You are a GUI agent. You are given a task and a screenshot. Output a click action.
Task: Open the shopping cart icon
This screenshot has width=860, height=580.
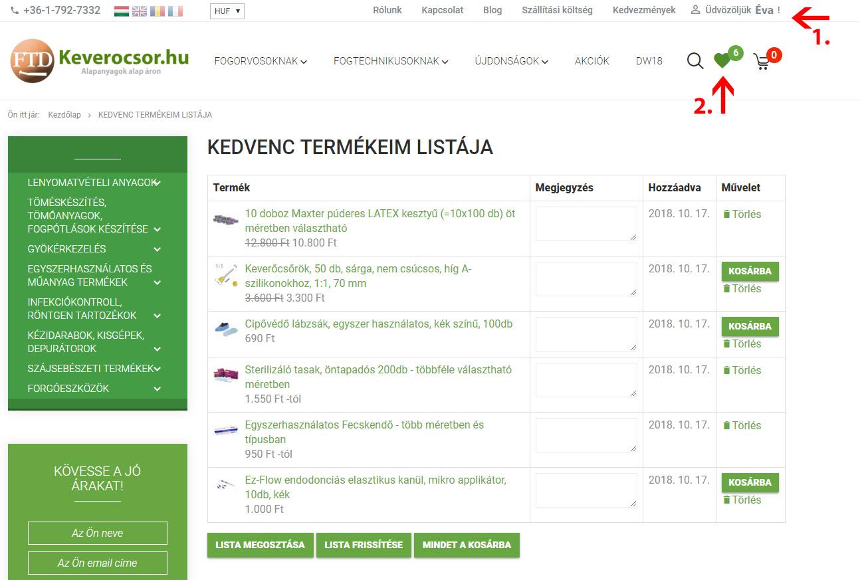point(762,62)
